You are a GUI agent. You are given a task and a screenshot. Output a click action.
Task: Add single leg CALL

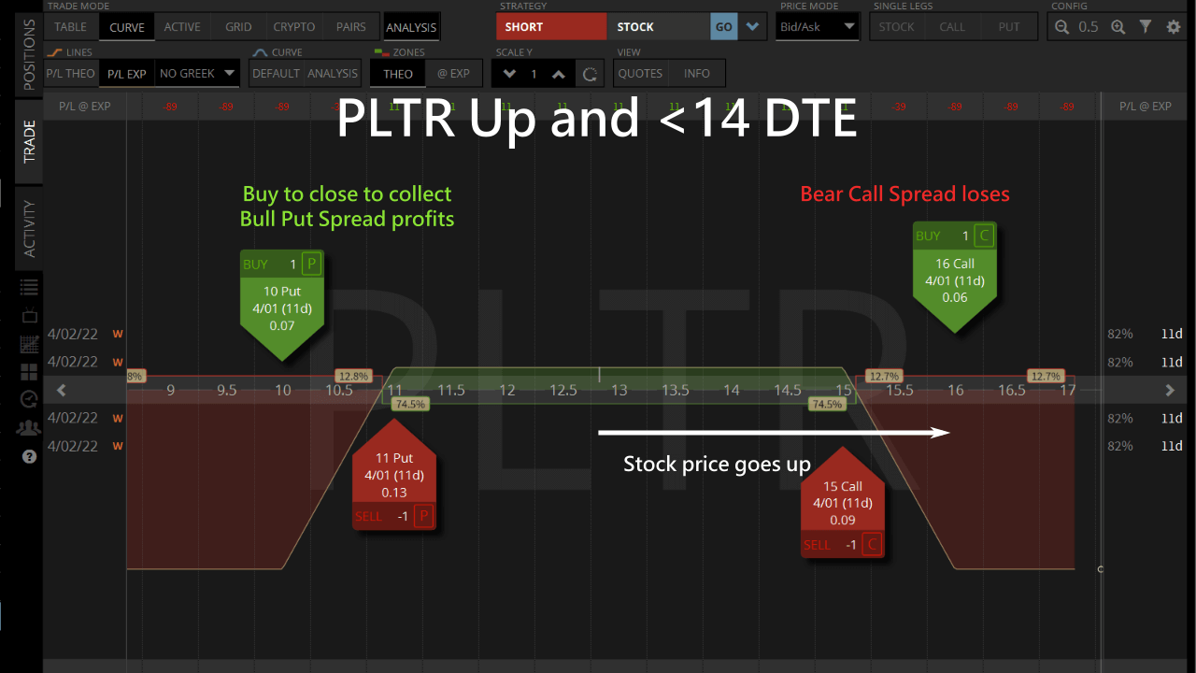point(953,27)
